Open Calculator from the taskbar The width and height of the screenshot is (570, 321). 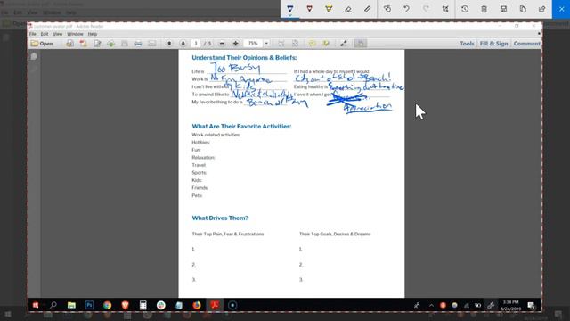pyautogui.click(x=142, y=305)
